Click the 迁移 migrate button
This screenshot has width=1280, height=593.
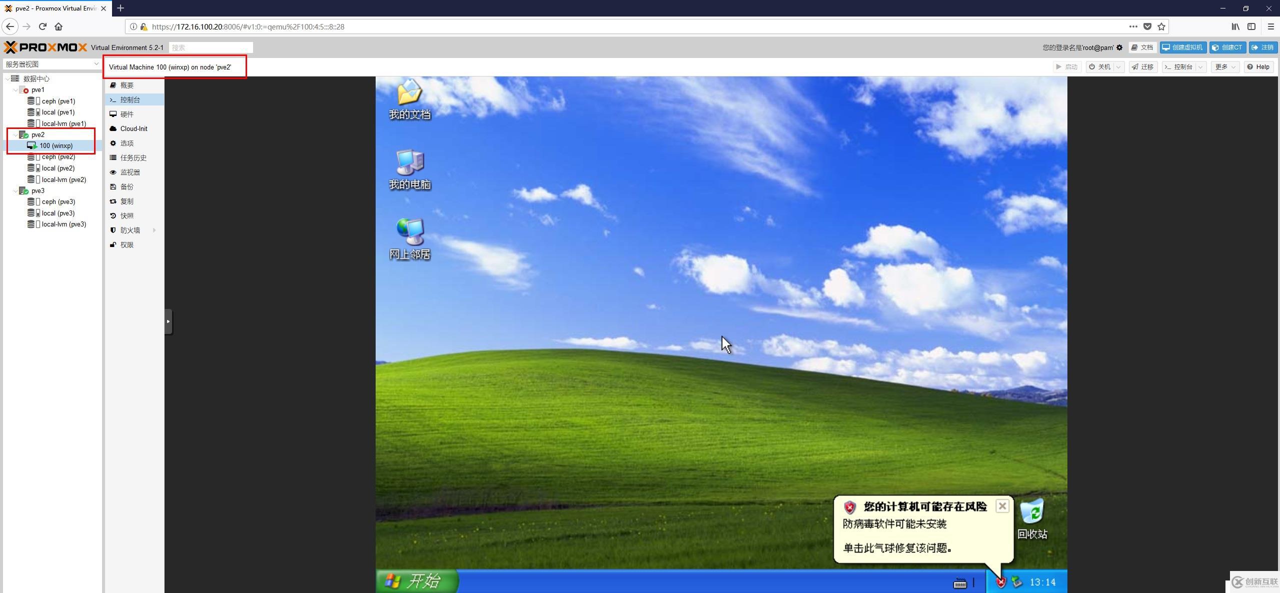(1143, 67)
